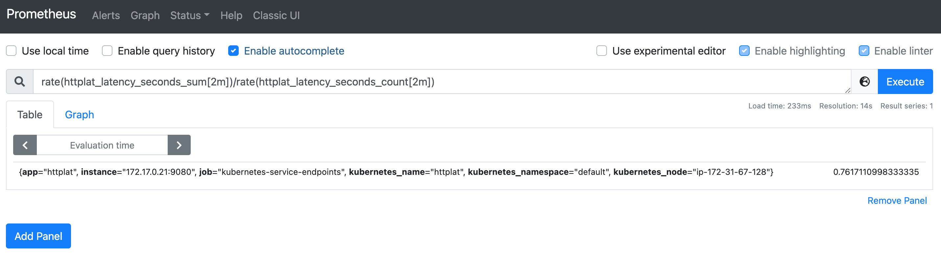This screenshot has width=941, height=257.
Task: Click the Remove Panel link
Action: (897, 200)
